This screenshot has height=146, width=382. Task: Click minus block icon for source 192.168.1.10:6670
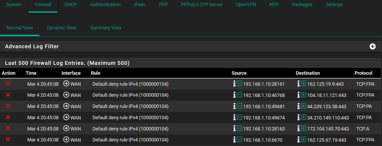pos(239,140)
